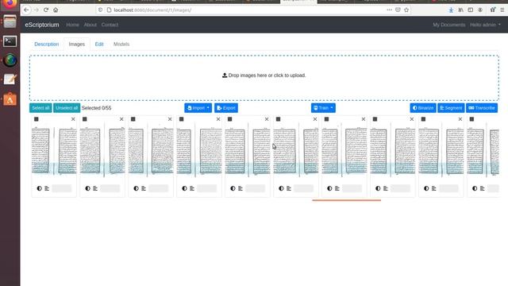Open the Train dropdown menu
The image size is (508, 286).
click(x=323, y=108)
